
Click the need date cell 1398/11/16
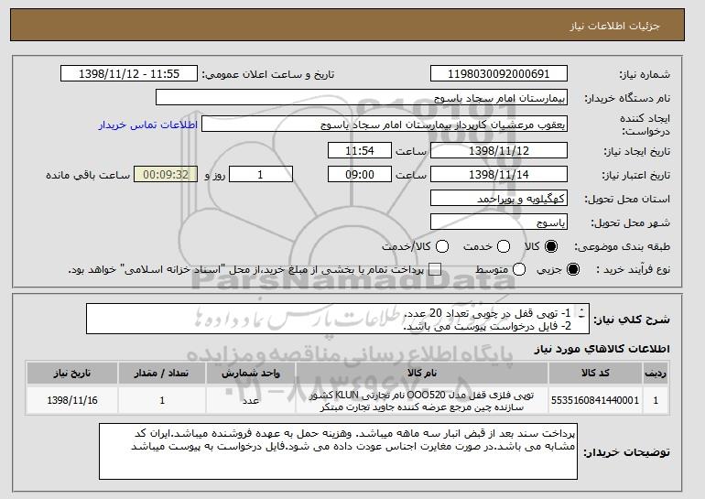pyautogui.click(x=72, y=400)
